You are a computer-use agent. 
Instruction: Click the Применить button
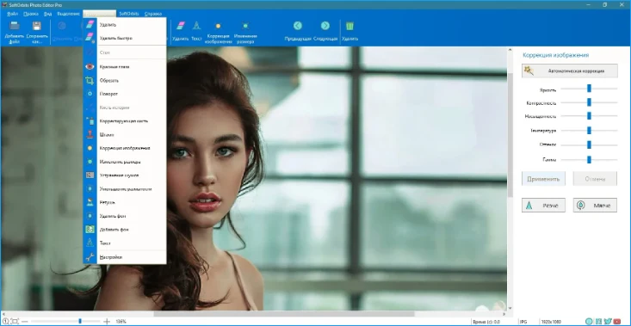point(543,179)
